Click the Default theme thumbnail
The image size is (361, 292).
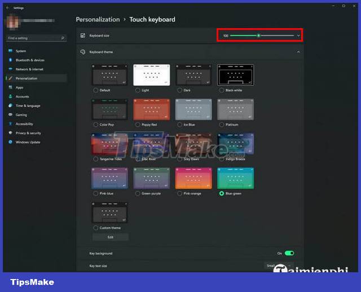tap(109, 75)
